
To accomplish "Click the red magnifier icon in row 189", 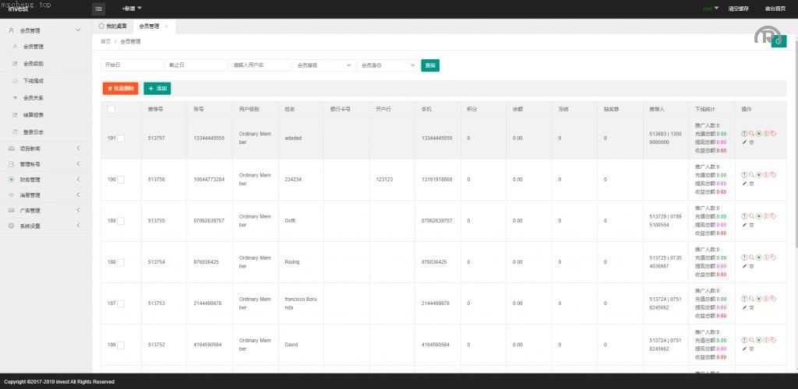I will pos(751,216).
